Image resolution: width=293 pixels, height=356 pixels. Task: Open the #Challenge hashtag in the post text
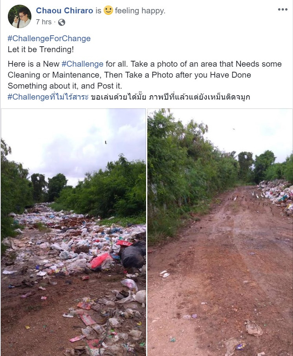(82, 64)
